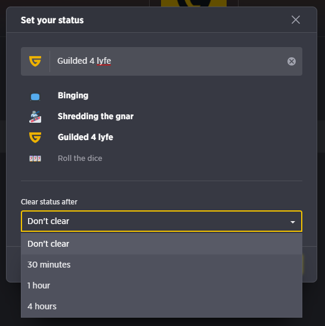This screenshot has height=326, width=325.
Task: Select the 1 hour option
Action: [162, 285]
